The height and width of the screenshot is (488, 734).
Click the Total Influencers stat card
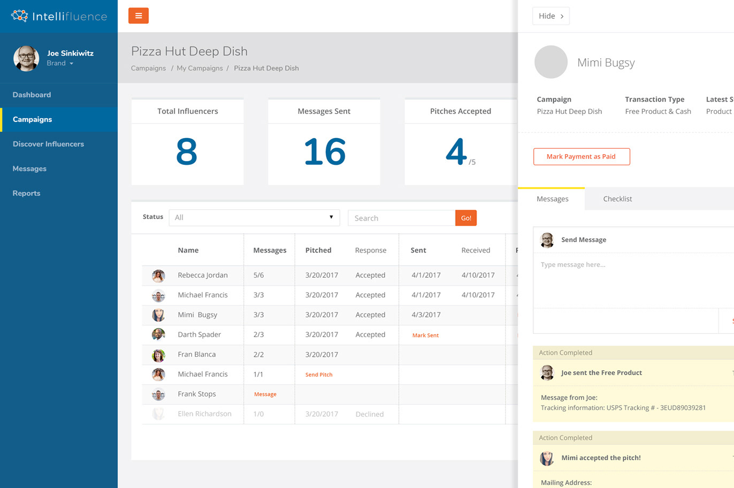(x=188, y=142)
